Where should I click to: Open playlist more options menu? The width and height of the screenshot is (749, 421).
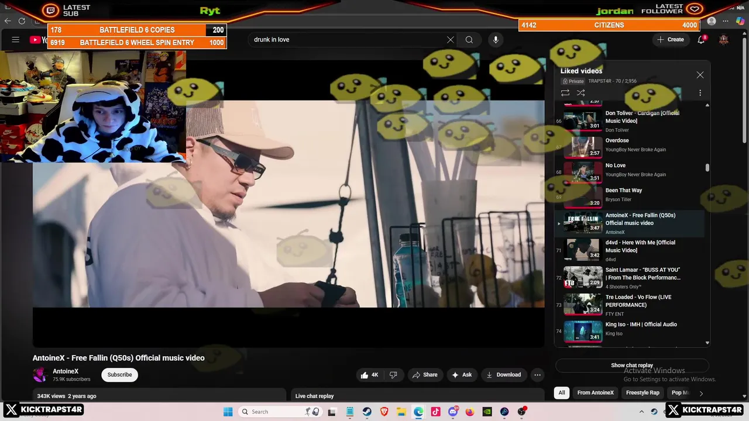pyautogui.click(x=700, y=93)
